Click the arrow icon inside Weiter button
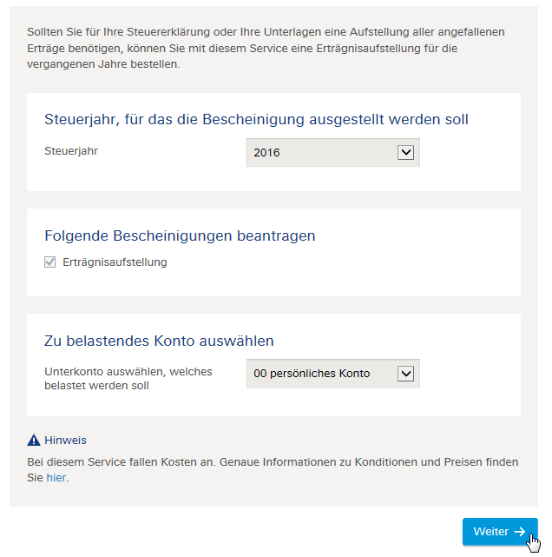The image size is (552, 557). pos(520,532)
